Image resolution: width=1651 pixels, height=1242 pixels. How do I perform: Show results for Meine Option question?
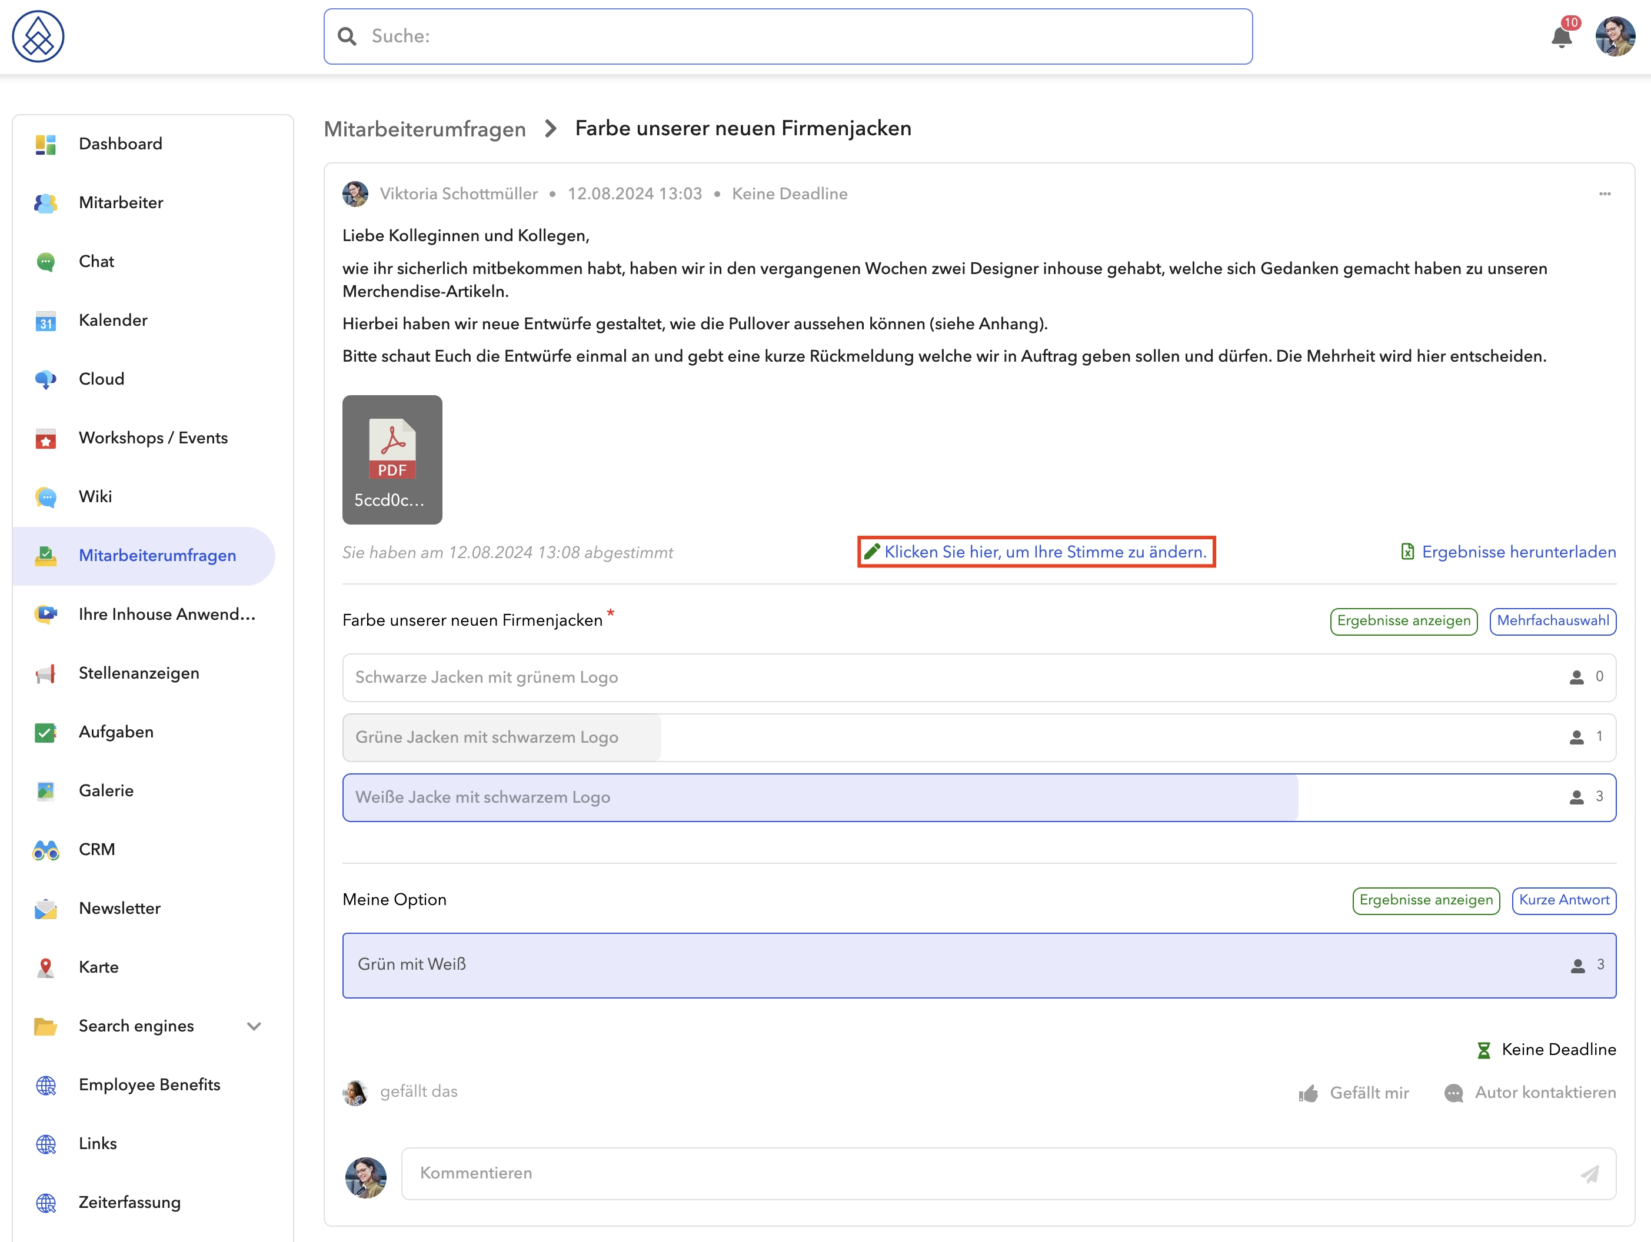[1426, 900]
